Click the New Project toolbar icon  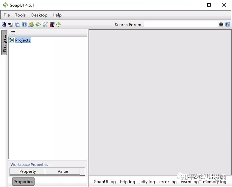point(4,24)
